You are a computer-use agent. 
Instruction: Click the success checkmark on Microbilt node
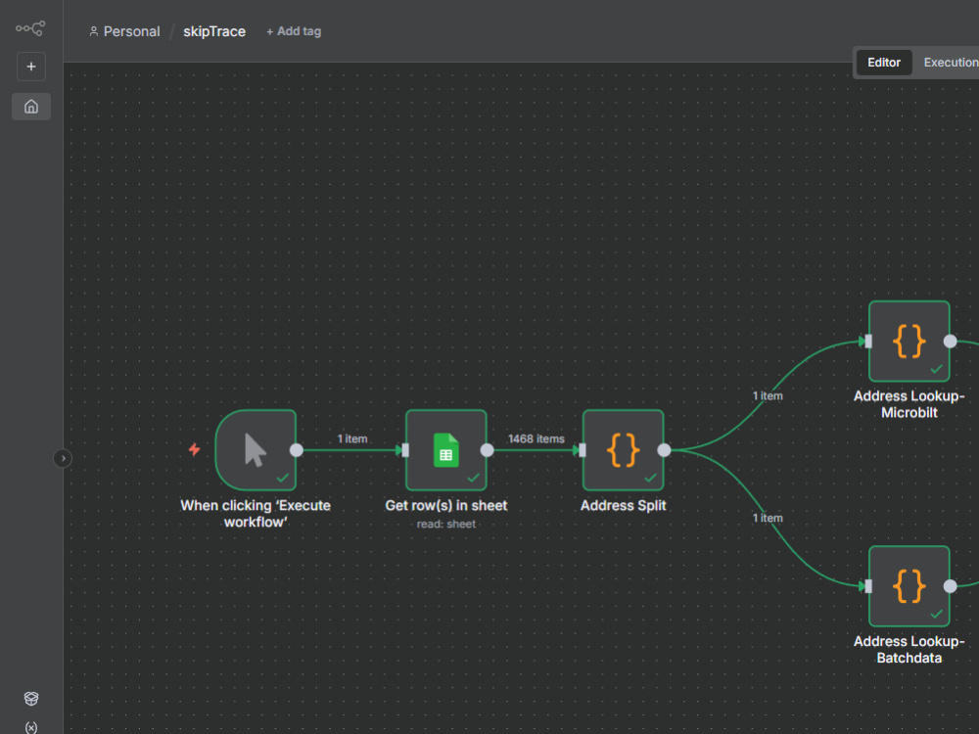pyautogui.click(x=937, y=369)
